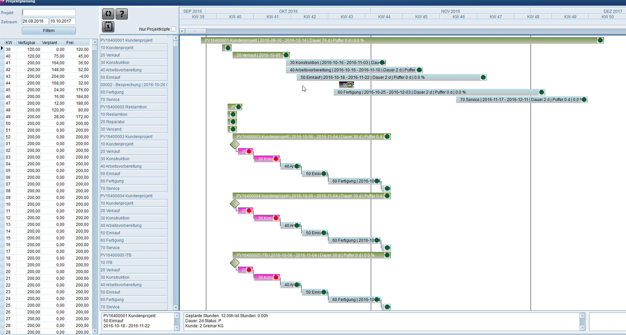Click green status dot at end of PV16400001 bar
Image resolution: width=626 pixels, height=335 pixels.
point(600,40)
